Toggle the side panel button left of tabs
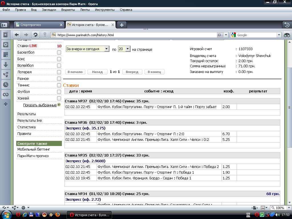The height and width of the screenshot is (219, 292). point(4,25)
